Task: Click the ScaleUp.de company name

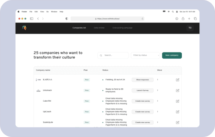Action: [48, 123]
